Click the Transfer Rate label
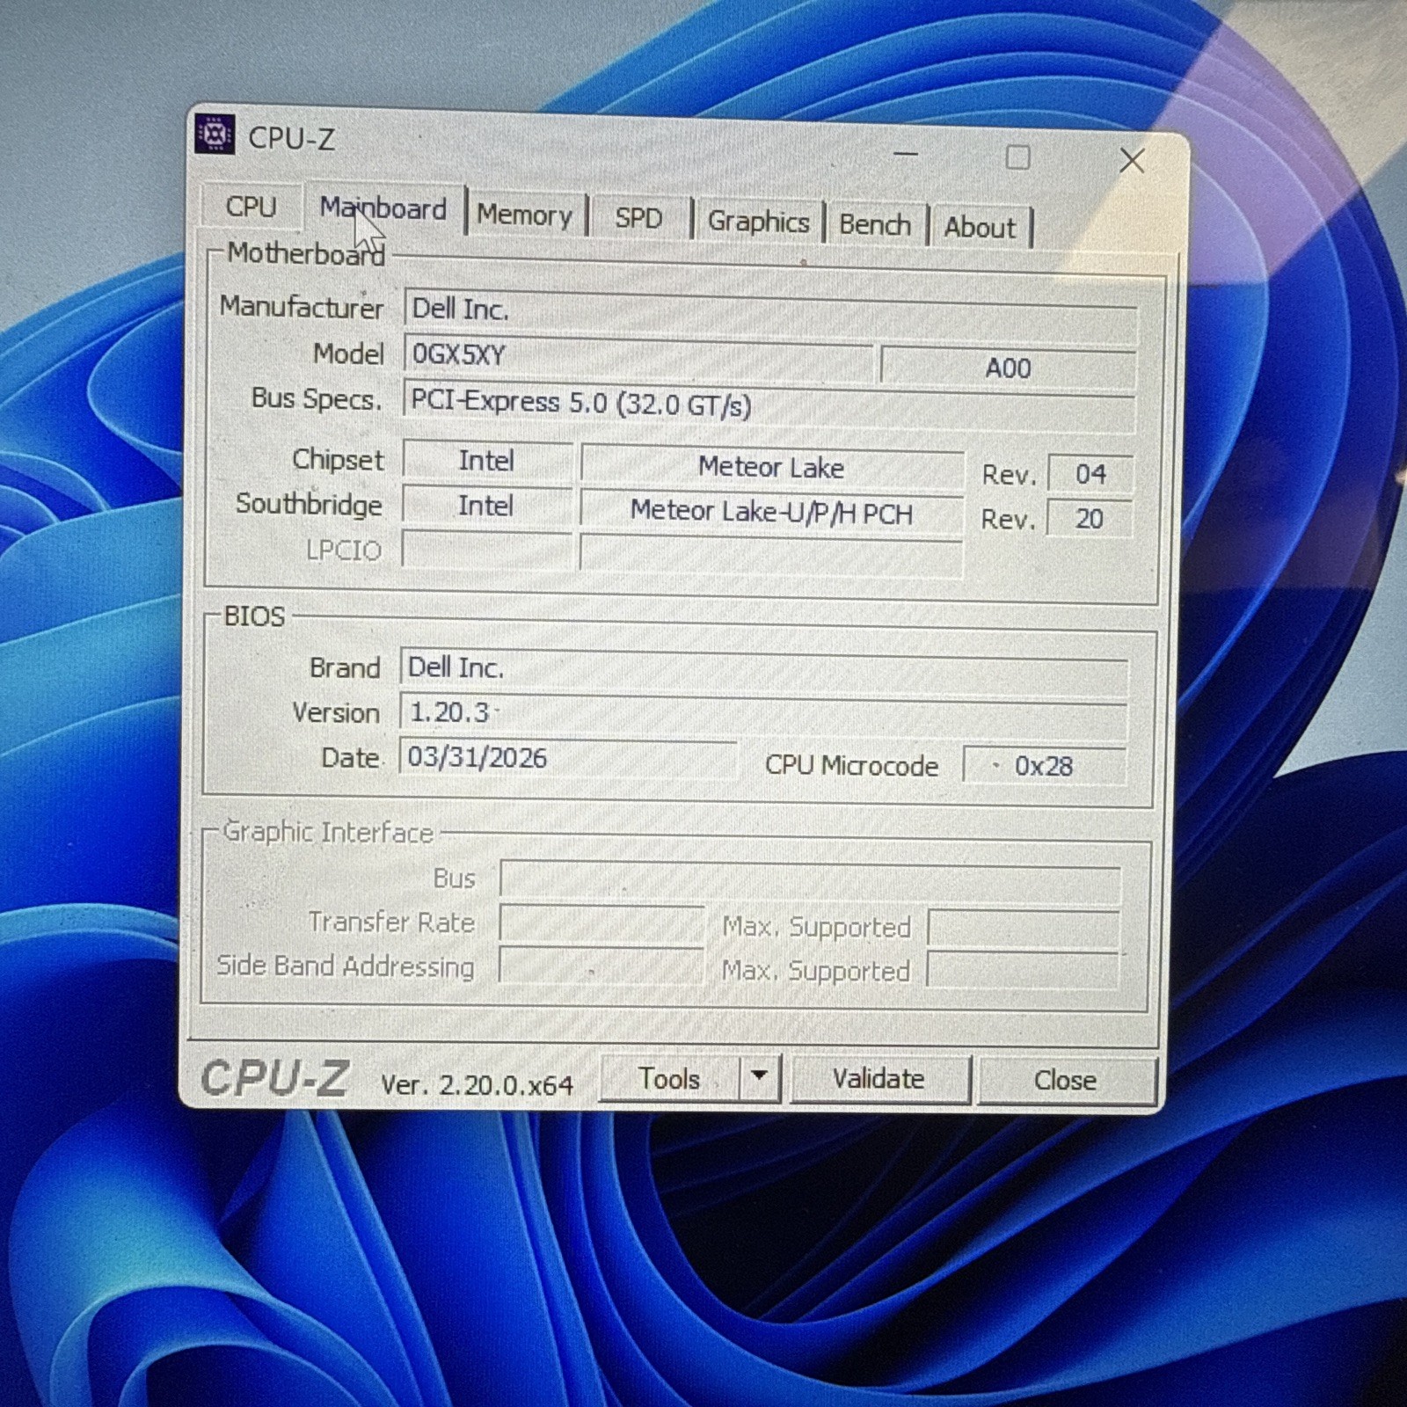The image size is (1407, 1407). pos(391,922)
